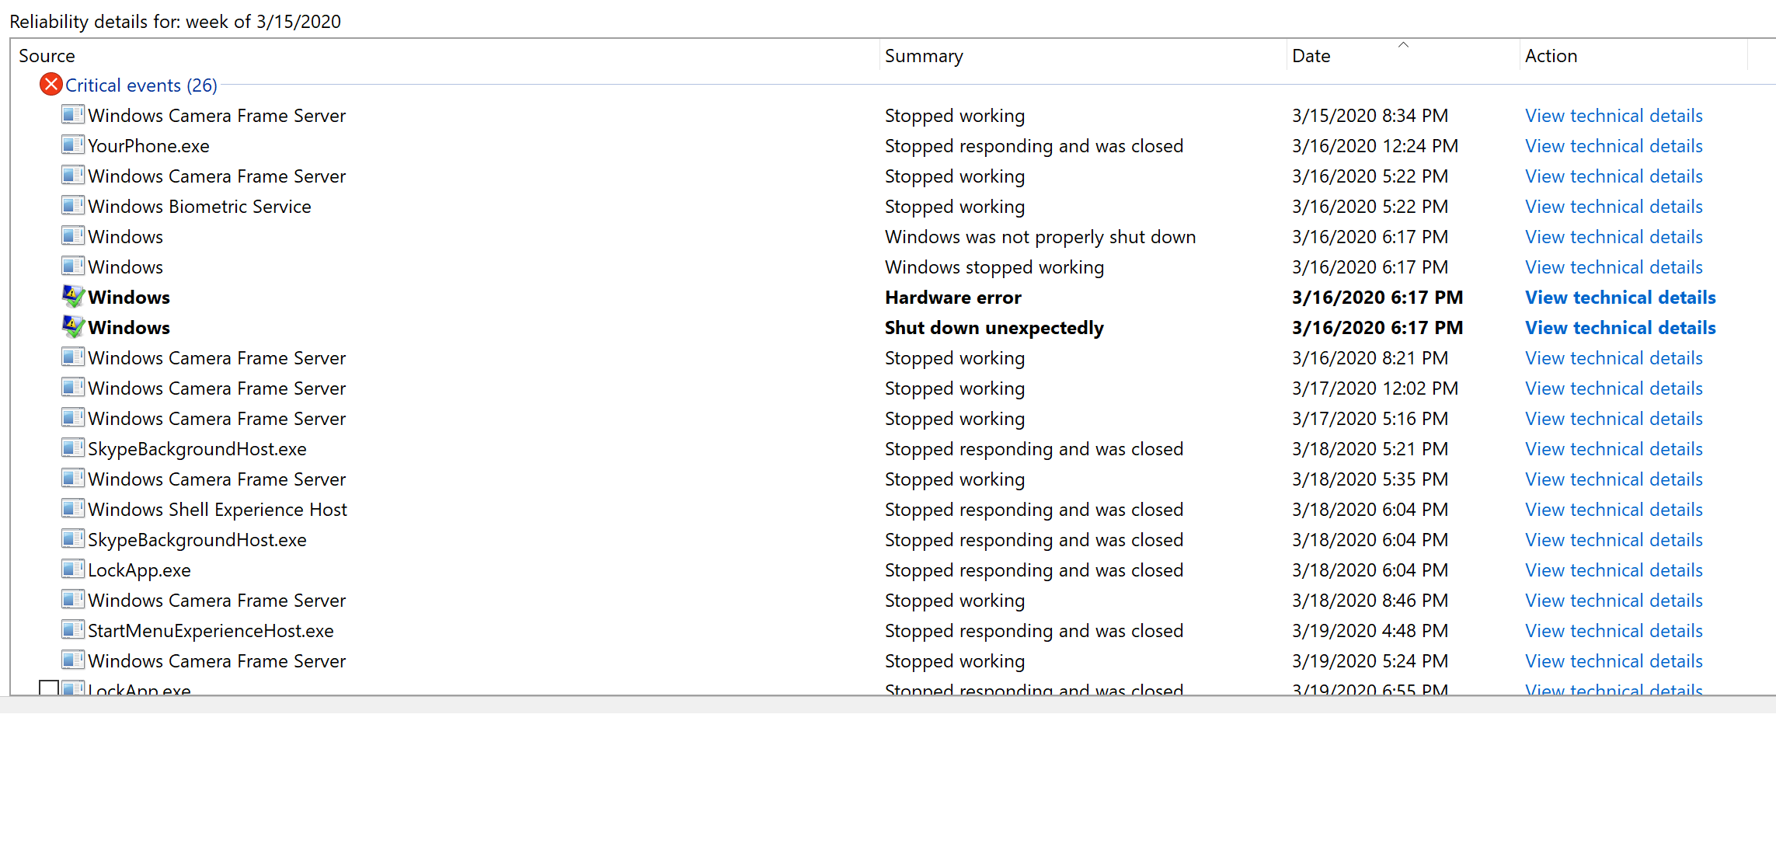Screen dimensions: 1776x850
Task: Open technical details for the 3/15/2020 8:34 PM event
Action: pos(1614,116)
